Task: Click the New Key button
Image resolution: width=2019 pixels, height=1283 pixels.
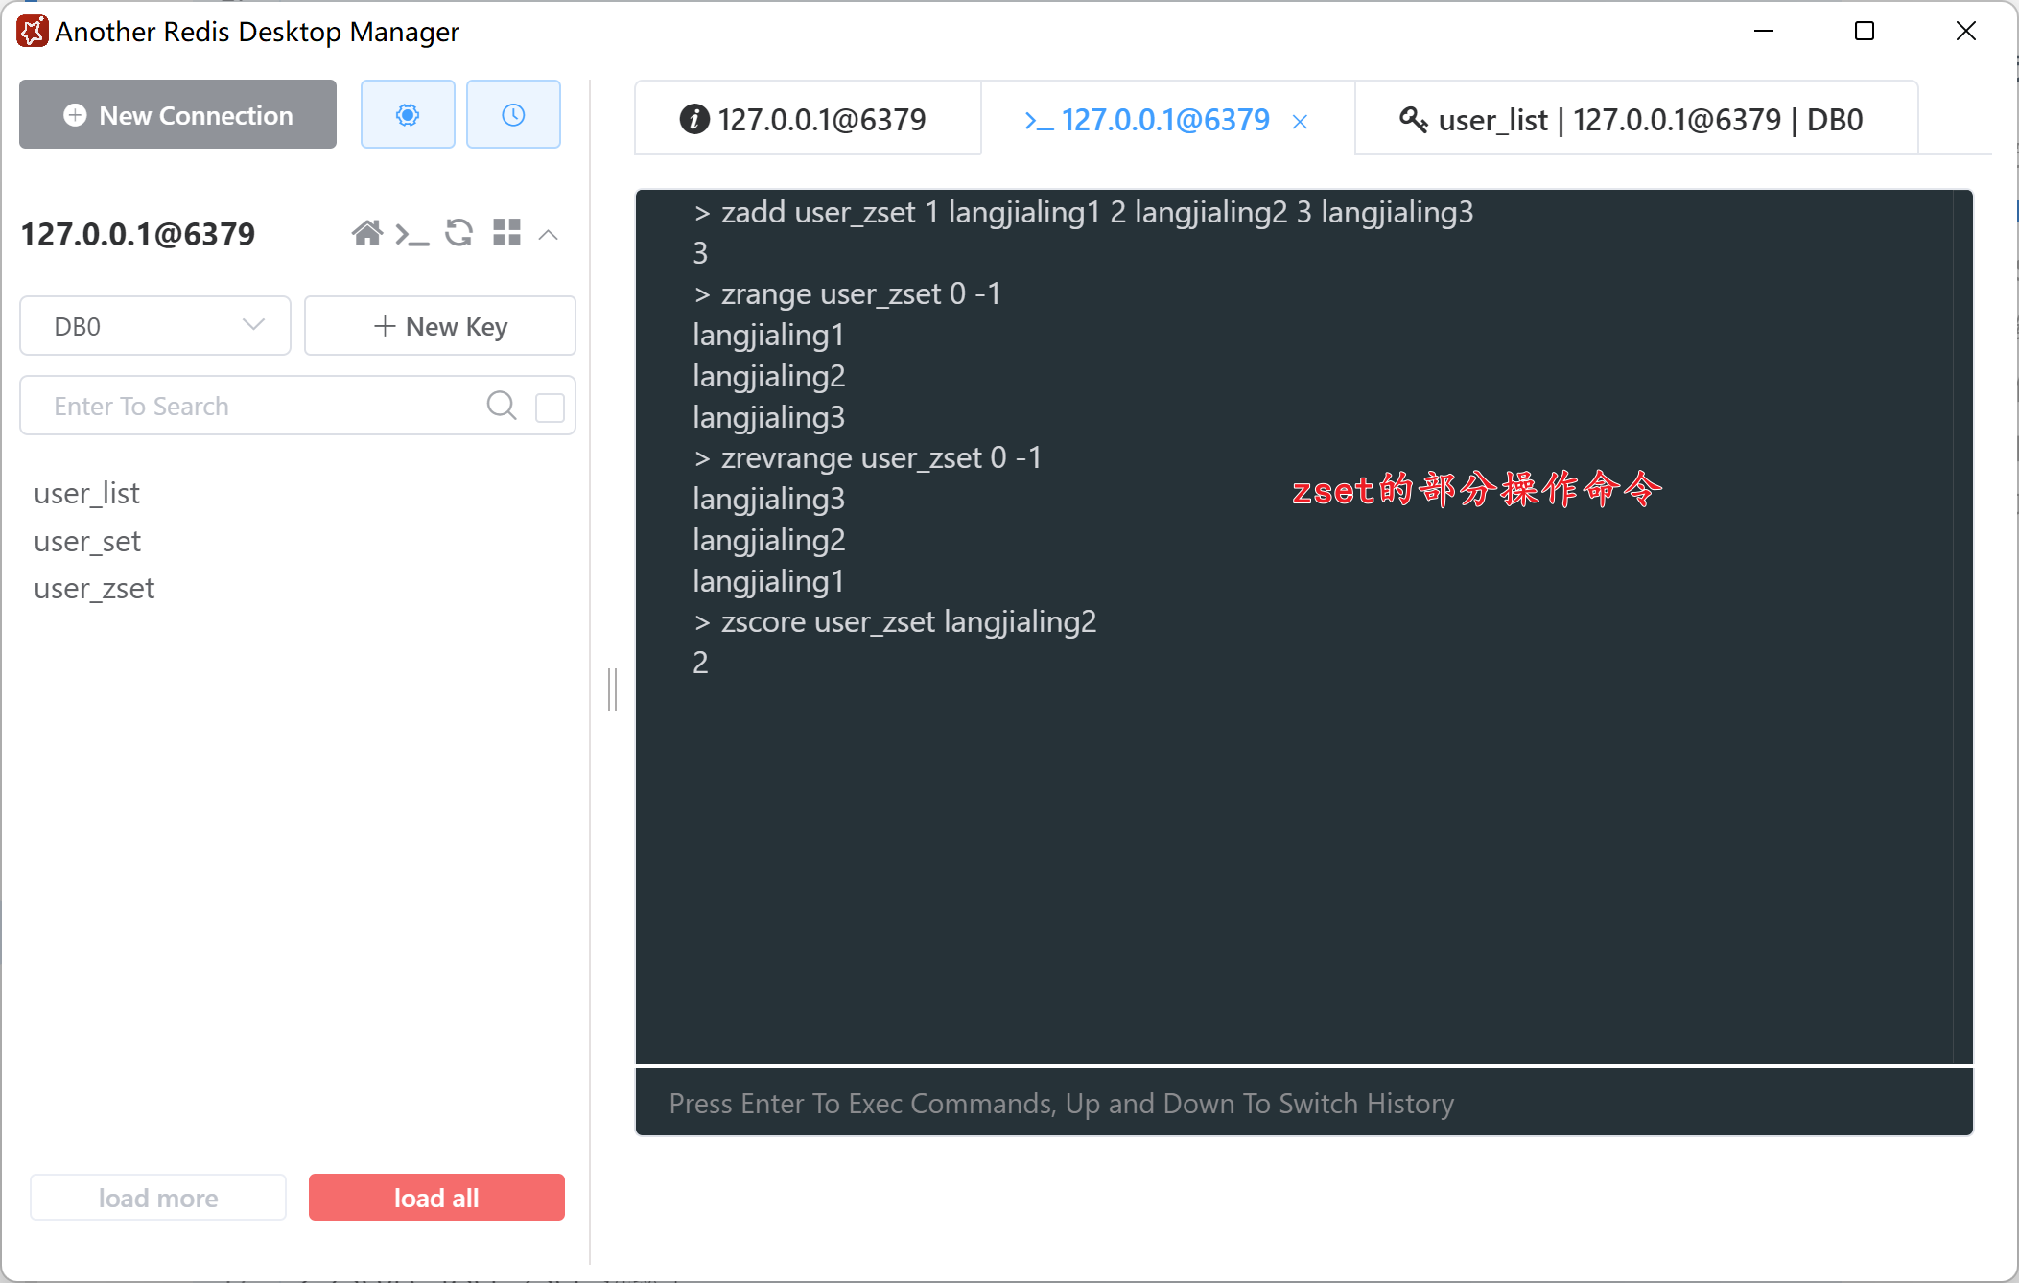Action: 440,326
